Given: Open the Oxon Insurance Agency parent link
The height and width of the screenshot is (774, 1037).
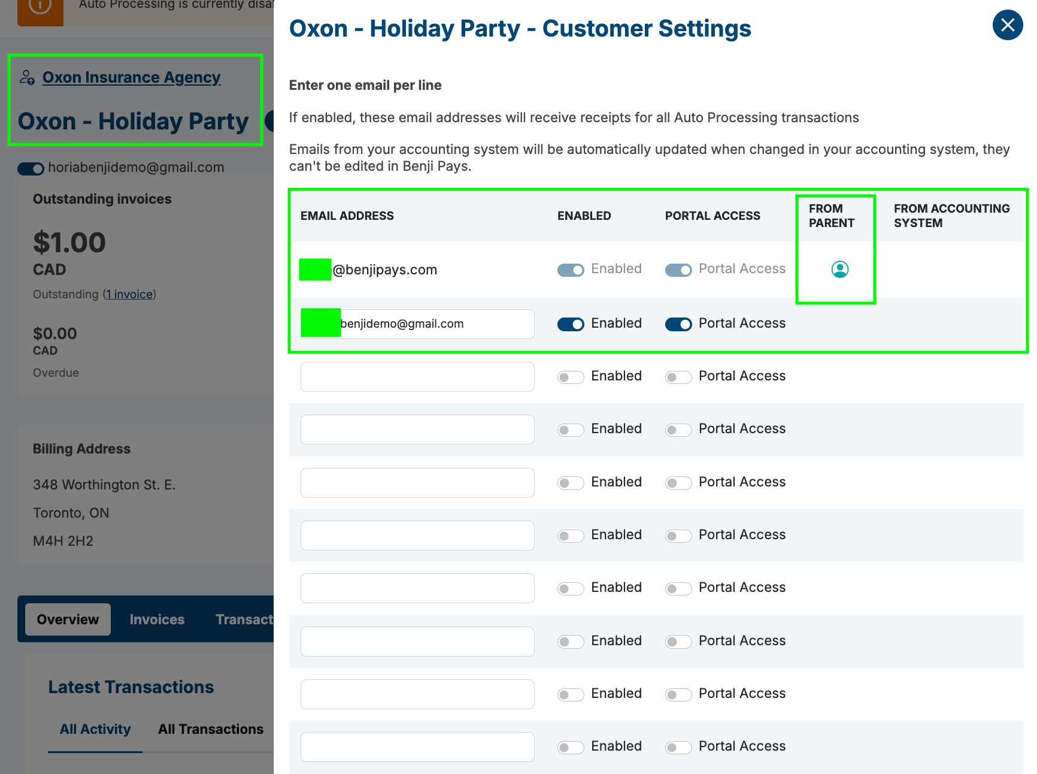Looking at the screenshot, I should coord(131,77).
